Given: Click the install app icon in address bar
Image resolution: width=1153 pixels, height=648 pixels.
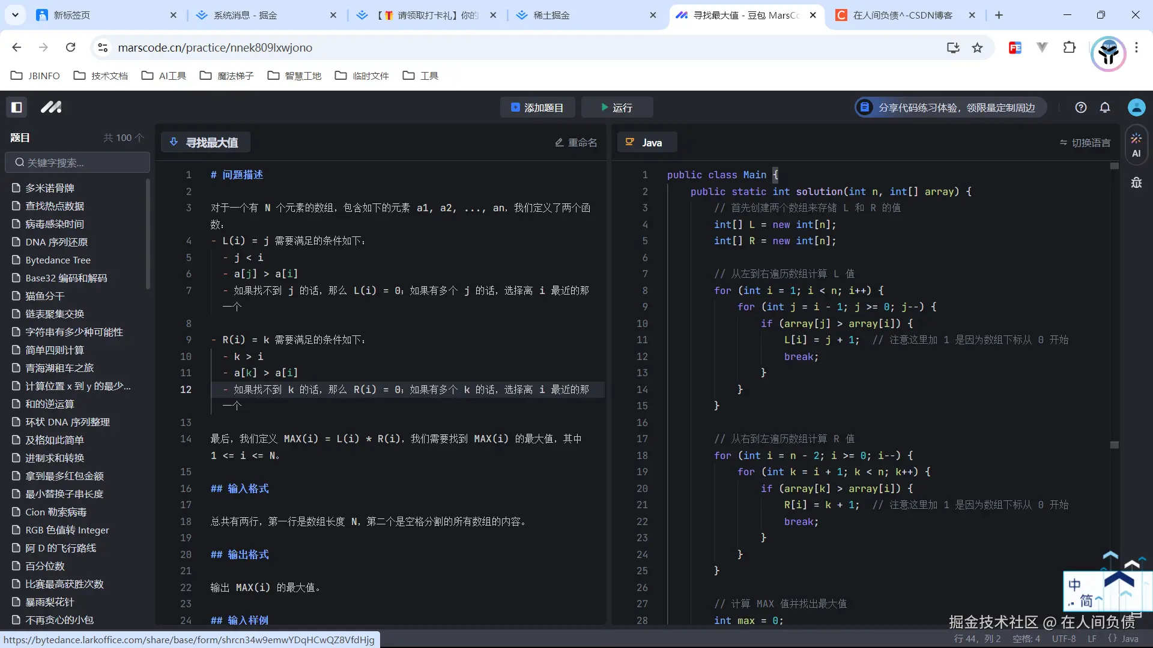Looking at the screenshot, I should click(x=953, y=47).
